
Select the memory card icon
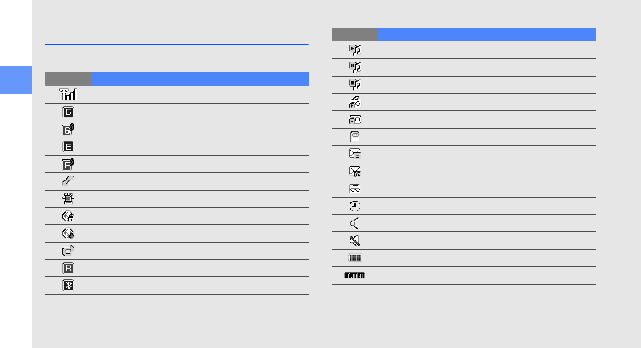(354, 136)
